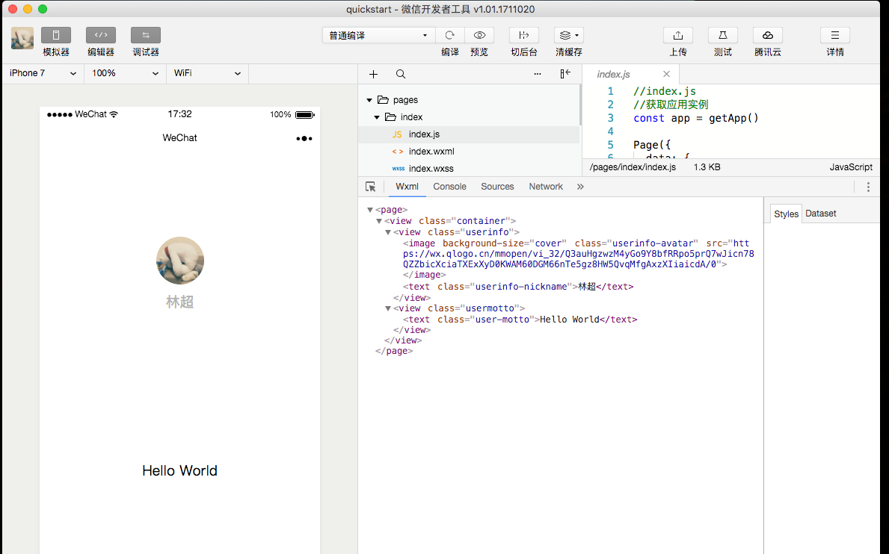Image resolution: width=889 pixels, height=554 pixels.
Task: Open the compile mode dropdown 普通编译
Action: [378, 35]
